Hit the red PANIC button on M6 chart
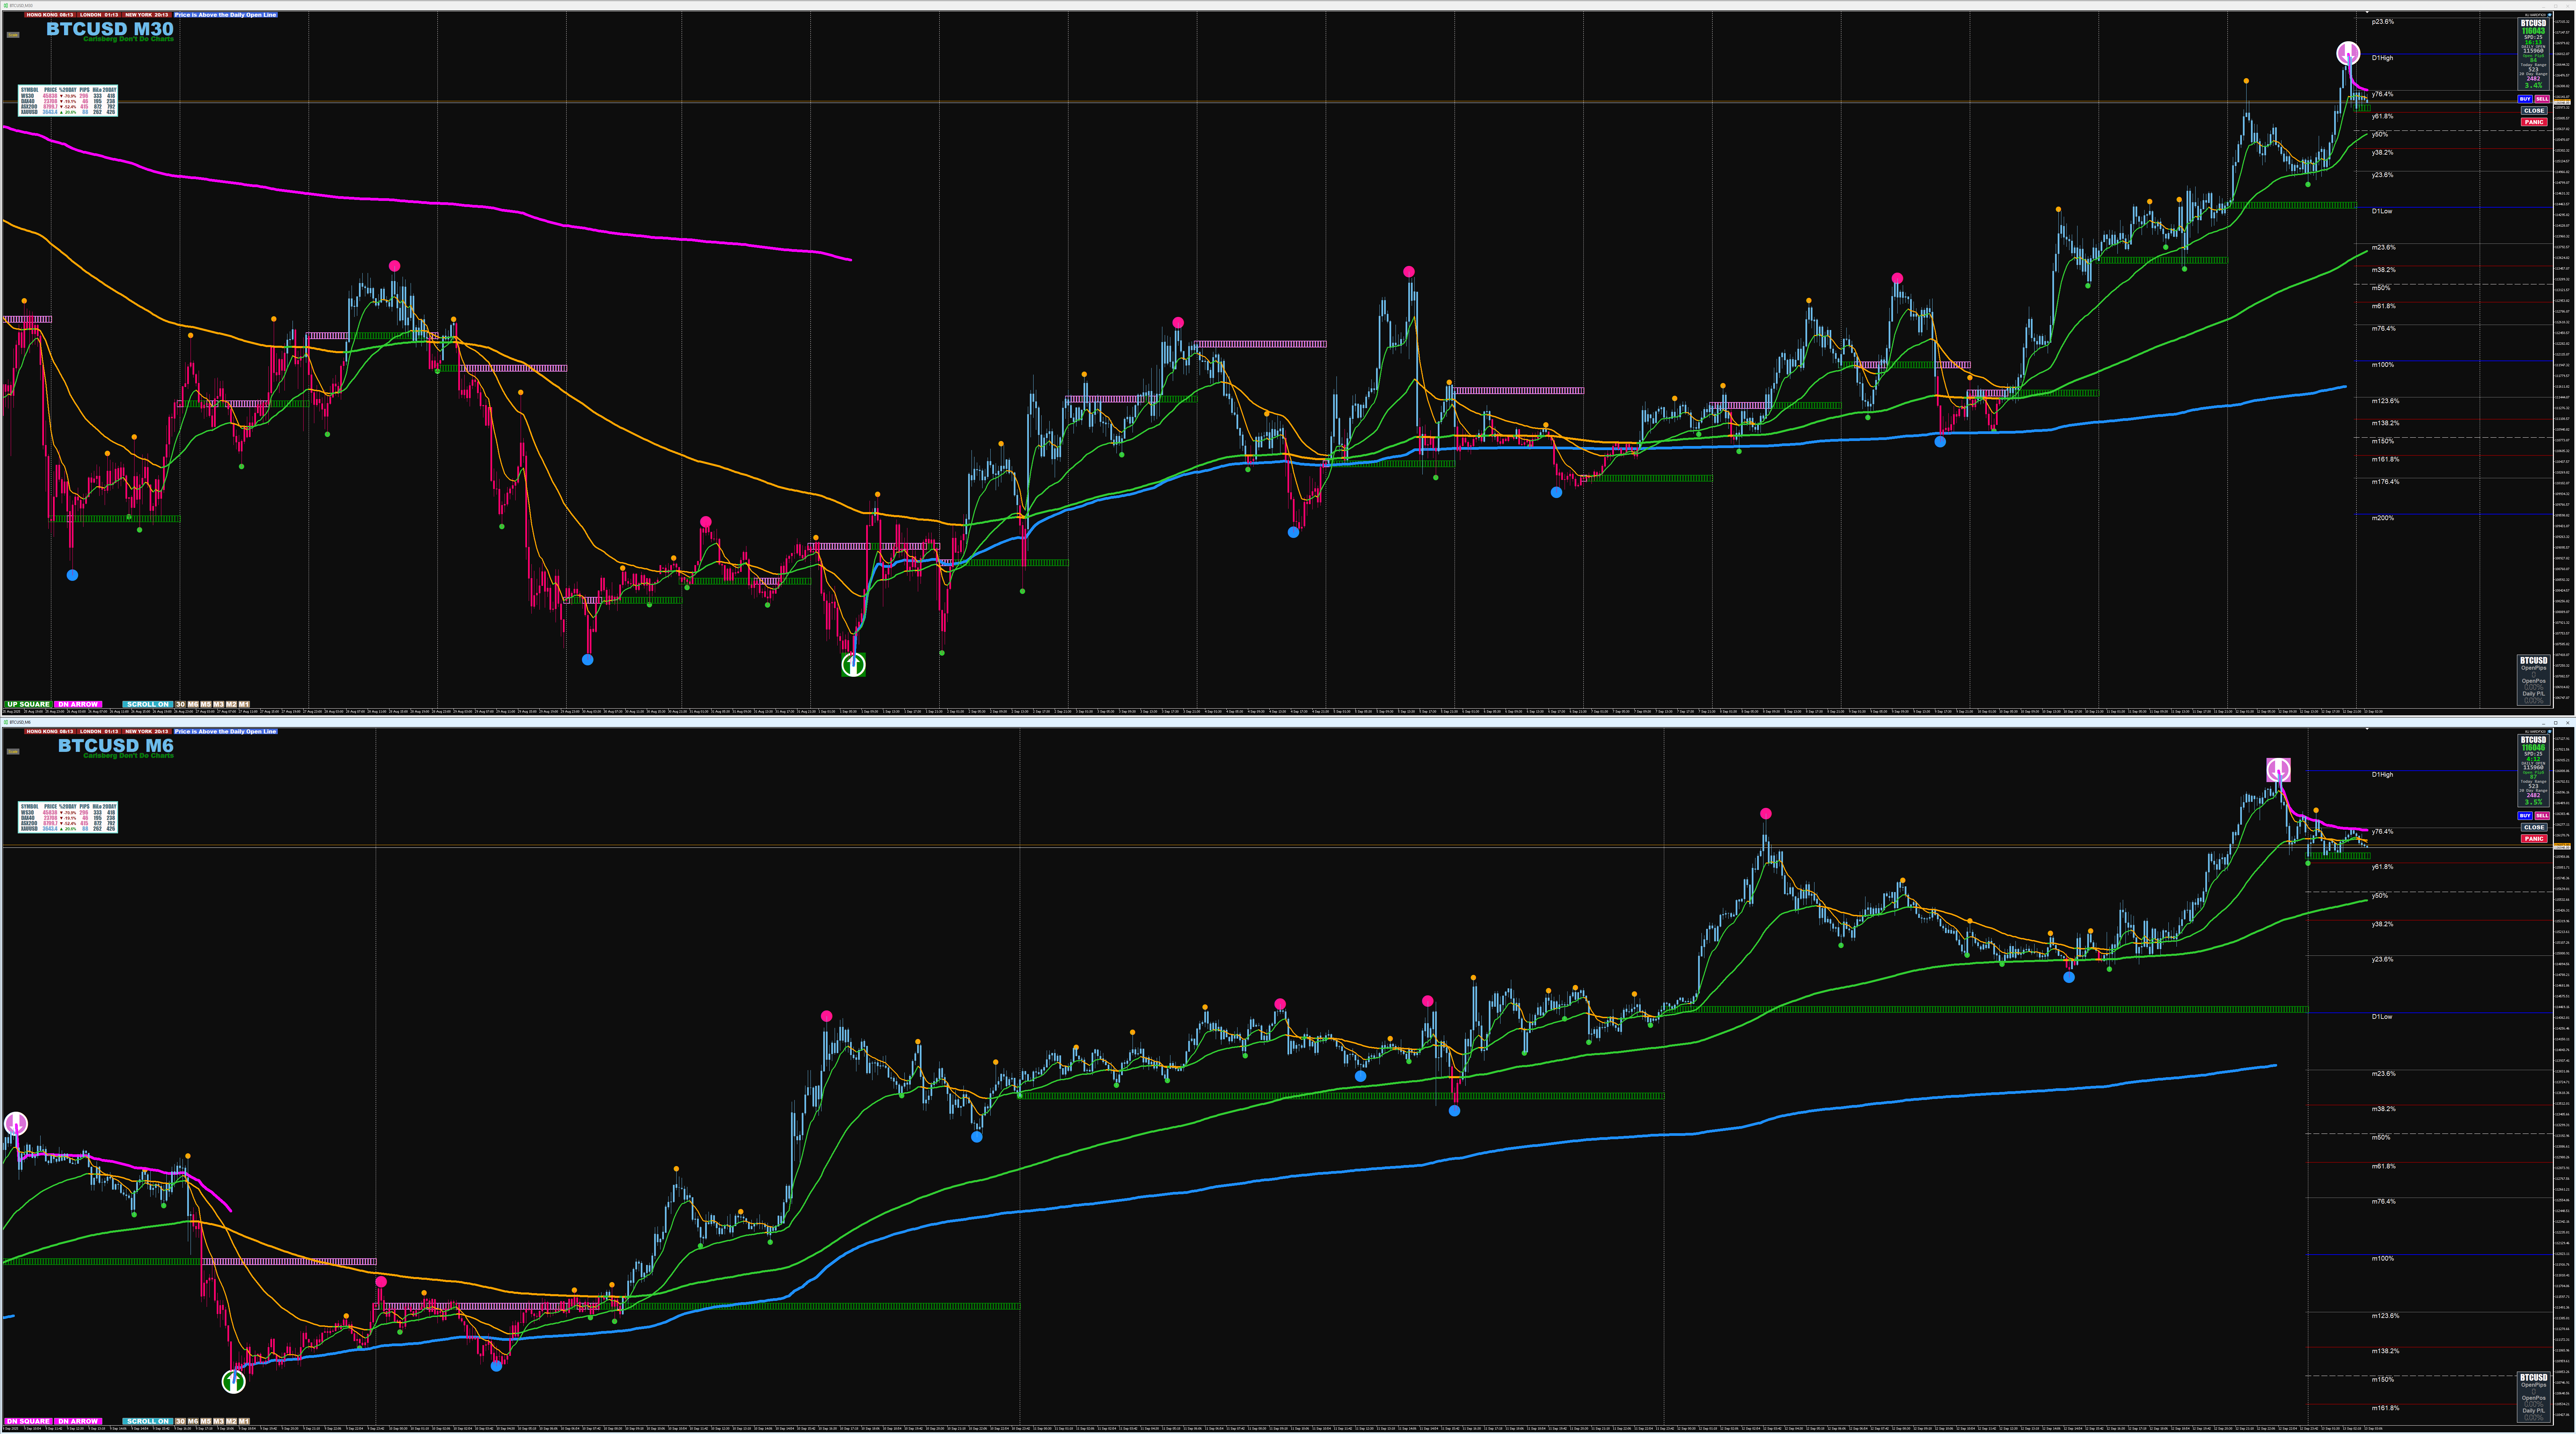2576x1434 pixels. point(2534,839)
